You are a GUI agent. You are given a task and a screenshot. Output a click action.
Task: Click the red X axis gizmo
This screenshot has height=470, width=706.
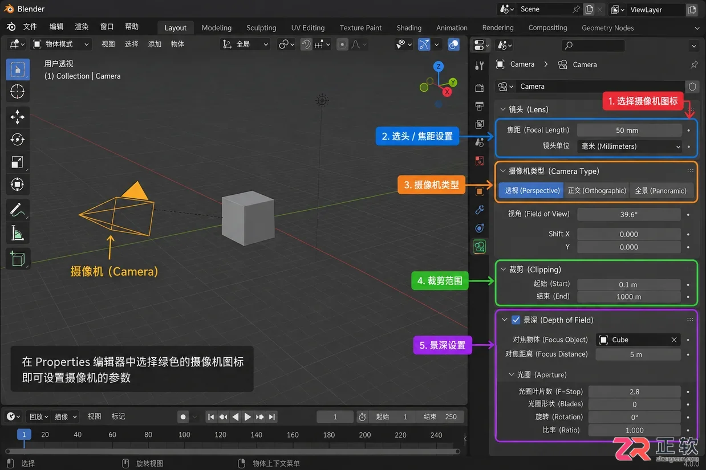[447, 92]
